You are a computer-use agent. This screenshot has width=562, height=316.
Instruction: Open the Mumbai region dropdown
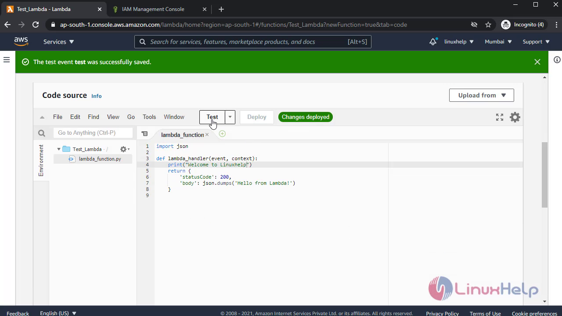[x=498, y=42]
